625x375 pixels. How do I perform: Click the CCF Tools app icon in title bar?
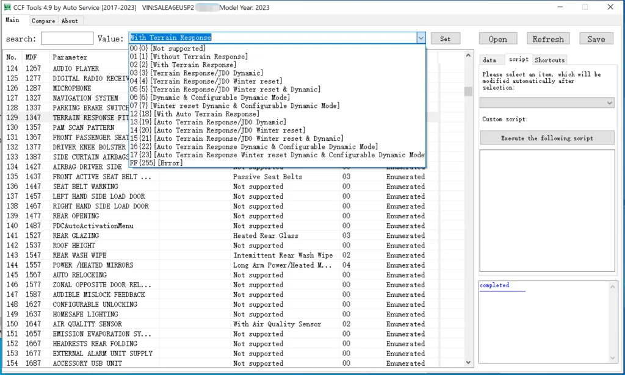pyautogui.click(x=7, y=7)
